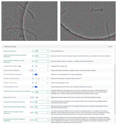Image resolution: width=117 pixels, height=125 pixels.
Task: Click the C badge for Max distance to trim
Action: 33,120
